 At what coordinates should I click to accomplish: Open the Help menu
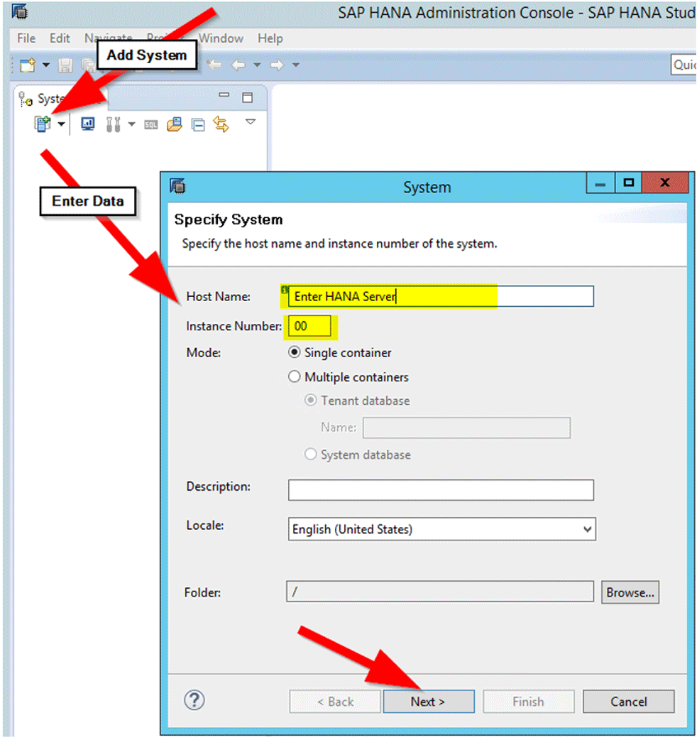point(270,38)
